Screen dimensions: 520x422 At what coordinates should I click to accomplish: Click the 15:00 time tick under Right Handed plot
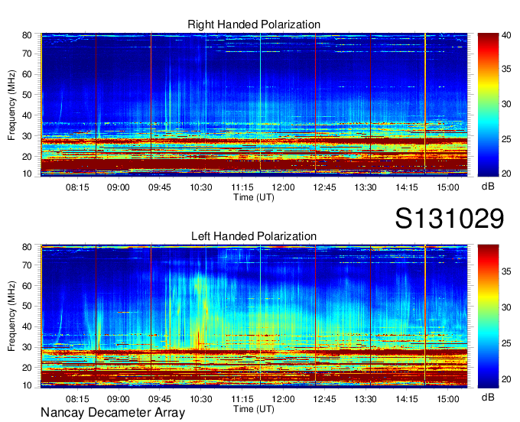click(448, 187)
